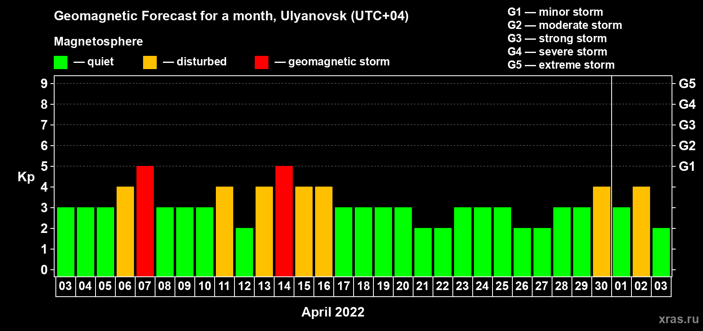Click the green bar for April 12
703x331 pixels.
pos(244,252)
